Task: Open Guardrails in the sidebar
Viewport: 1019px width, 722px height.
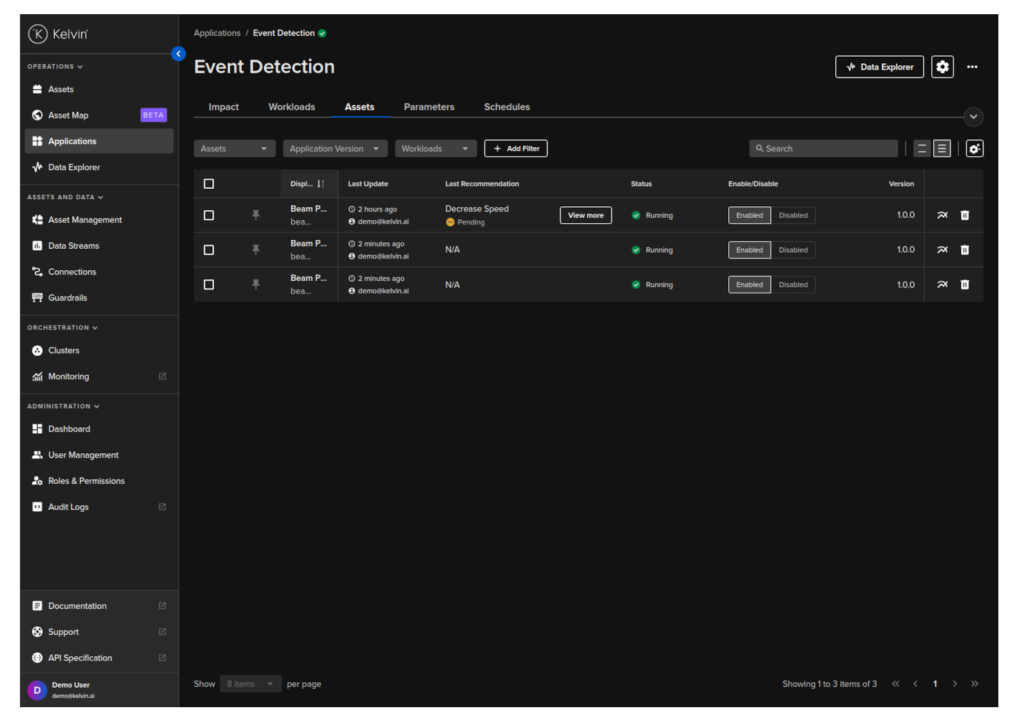Action: [68, 298]
